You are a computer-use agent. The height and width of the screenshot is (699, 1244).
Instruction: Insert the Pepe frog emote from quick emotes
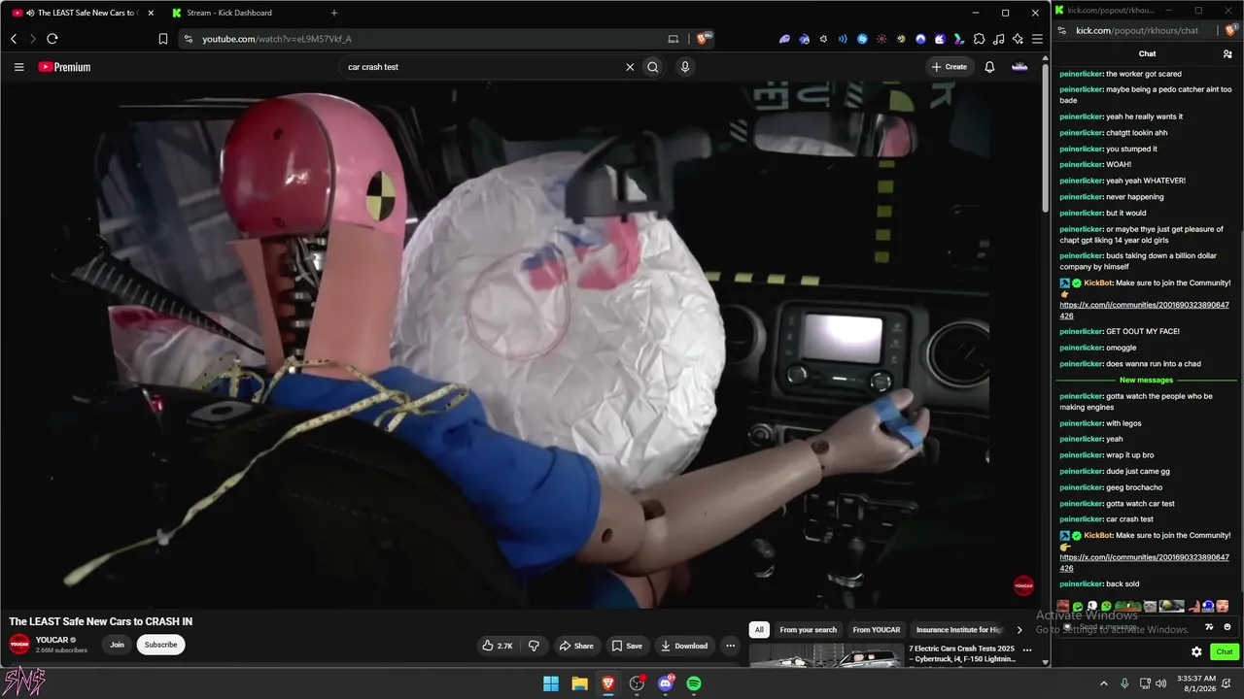tap(1128, 606)
